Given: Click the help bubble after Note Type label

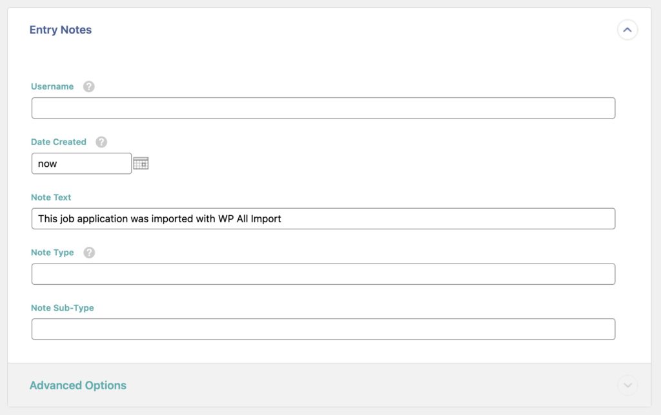Looking at the screenshot, I should (x=88, y=252).
